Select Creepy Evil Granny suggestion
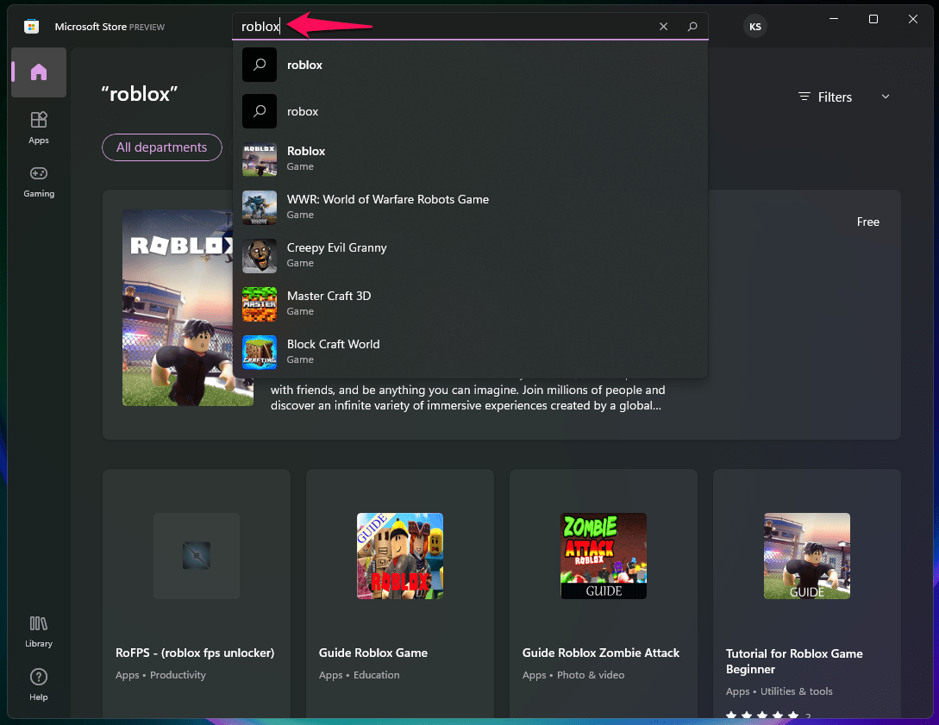Viewport: 939px width, 725px height. pos(470,256)
